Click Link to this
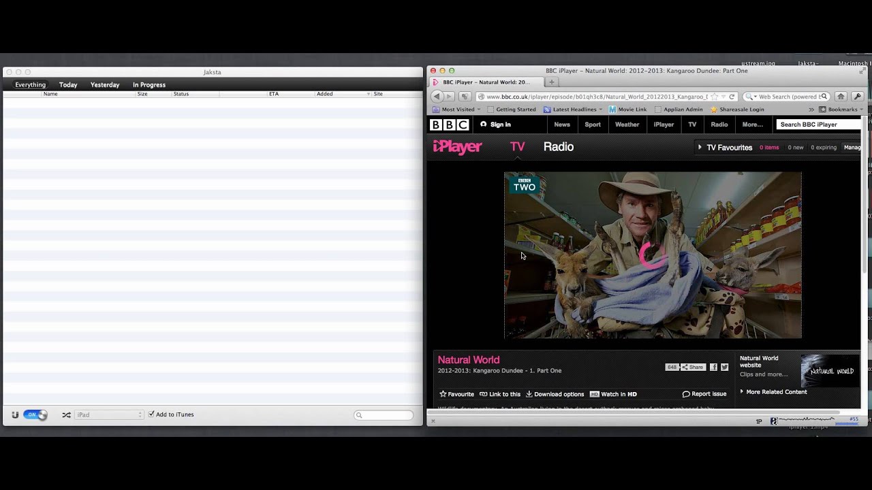Screen dimensions: 872x490 [x=500, y=394]
